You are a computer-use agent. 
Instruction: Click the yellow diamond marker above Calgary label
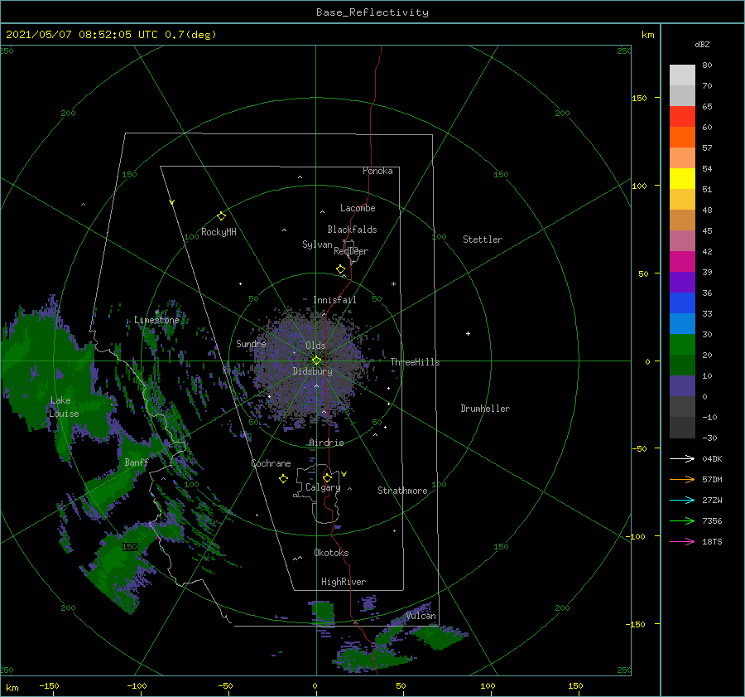(327, 477)
